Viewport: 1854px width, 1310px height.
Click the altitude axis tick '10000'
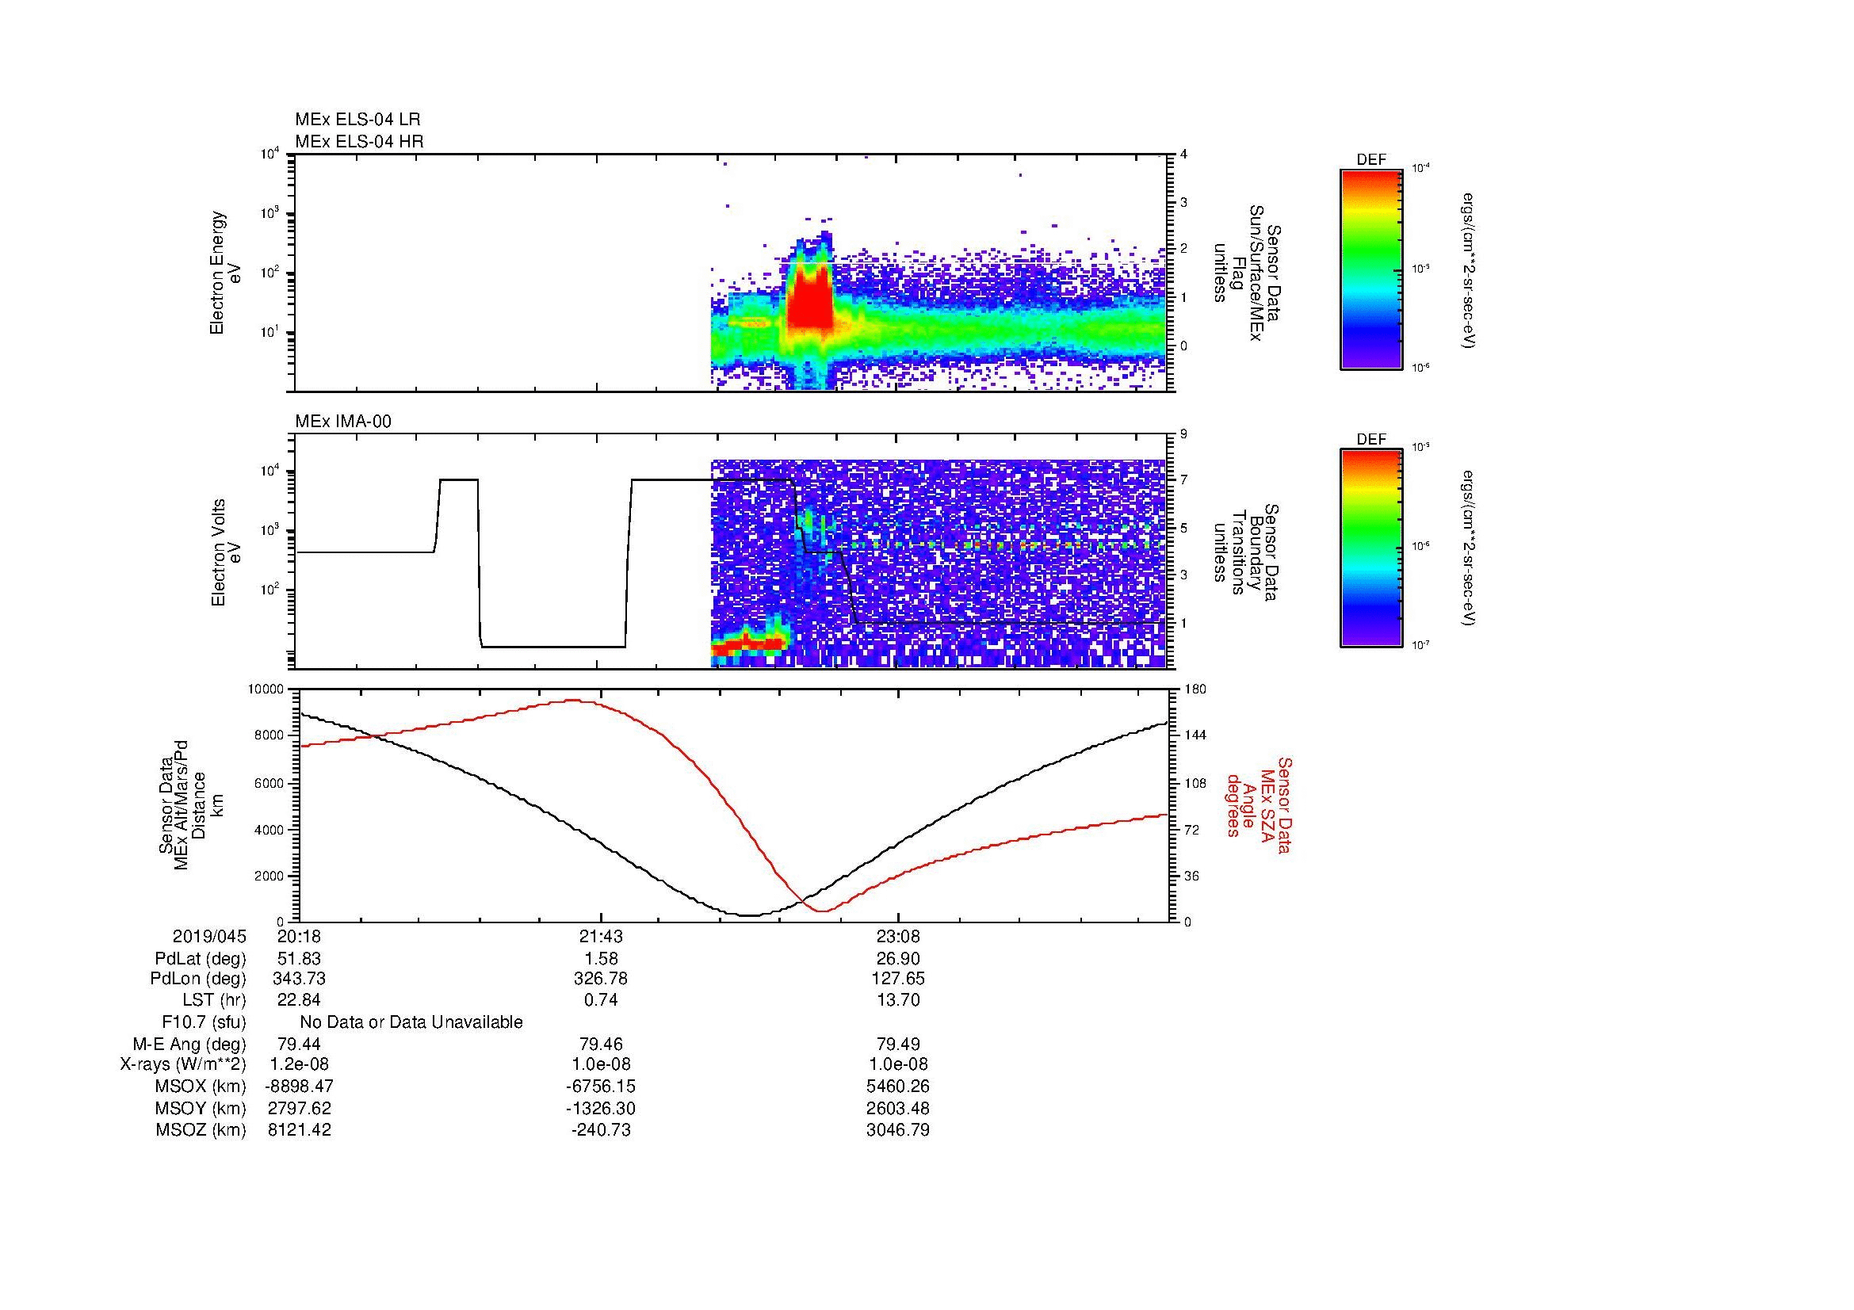(x=266, y=689)
